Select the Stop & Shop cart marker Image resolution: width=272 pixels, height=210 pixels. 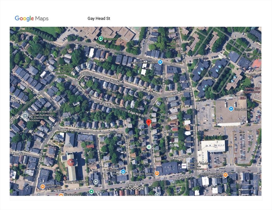pos(231,109)
